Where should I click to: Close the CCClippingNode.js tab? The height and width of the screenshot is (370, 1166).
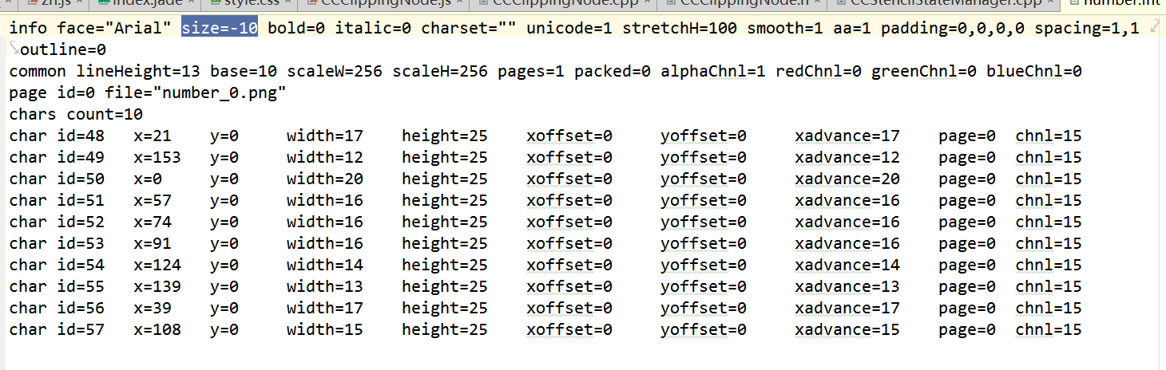coord(458,3)
